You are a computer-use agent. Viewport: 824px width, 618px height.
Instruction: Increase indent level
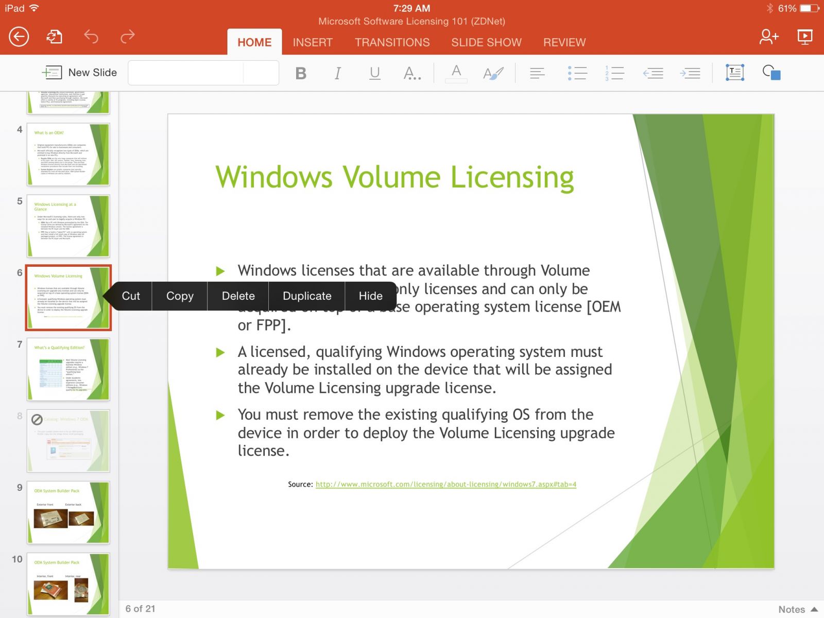point(690,73)
